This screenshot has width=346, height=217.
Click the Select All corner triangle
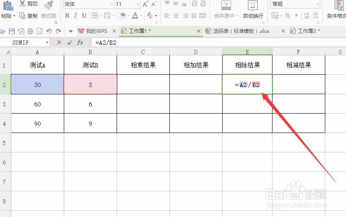[8, 52]
